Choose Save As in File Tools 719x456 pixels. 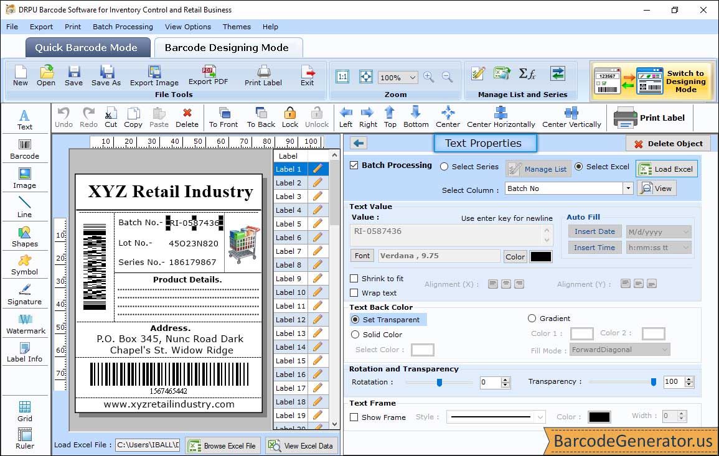pos(106,76)
